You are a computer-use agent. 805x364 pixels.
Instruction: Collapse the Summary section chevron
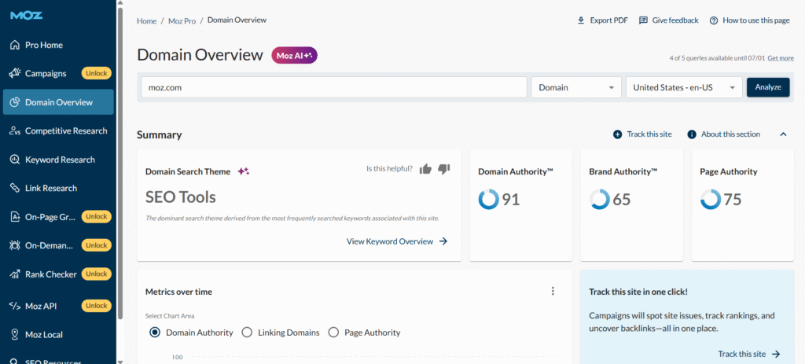(x=783, y=134)
